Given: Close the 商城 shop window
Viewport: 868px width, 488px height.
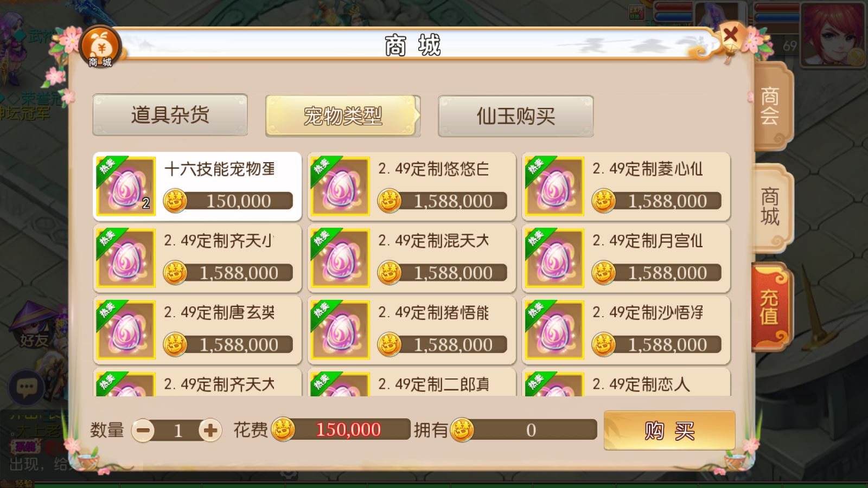Looking at the screenshot, I should click(x=730, y=36).
